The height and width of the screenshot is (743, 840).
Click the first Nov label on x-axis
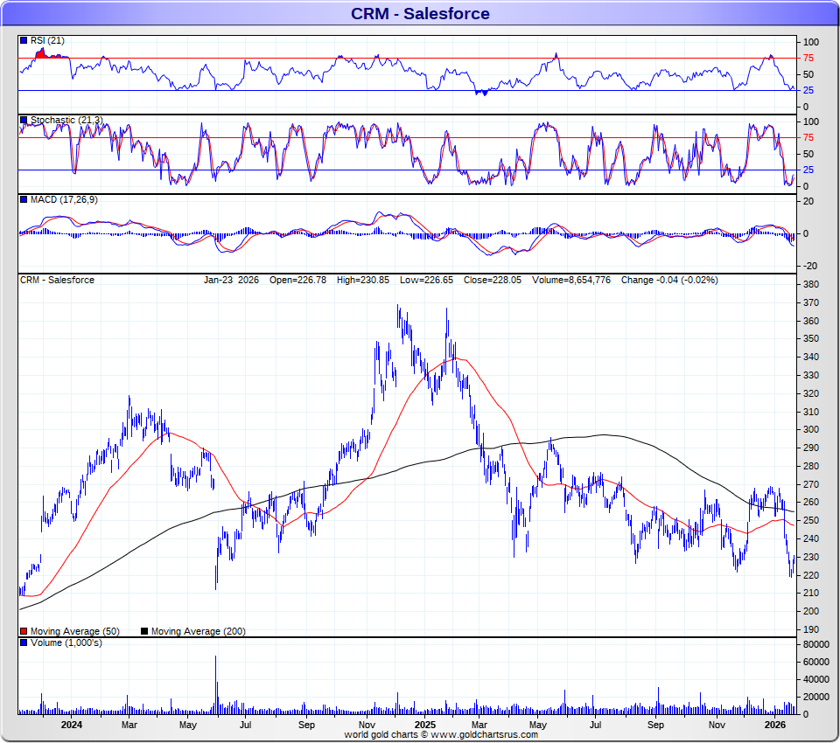point(367,725)
